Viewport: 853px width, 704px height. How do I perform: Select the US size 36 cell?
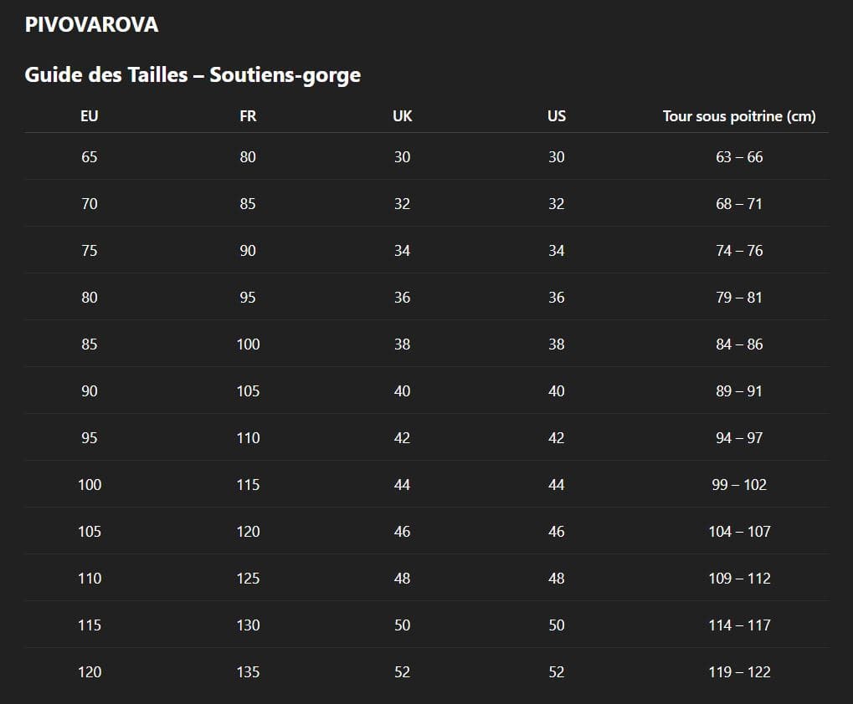pos(557,298)
